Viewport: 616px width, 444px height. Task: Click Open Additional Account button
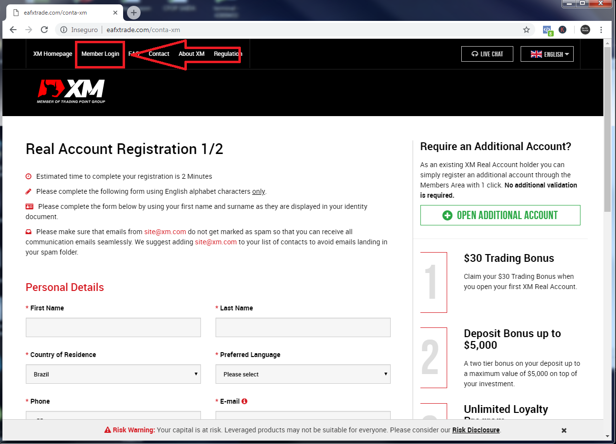[x=500, y=215]
